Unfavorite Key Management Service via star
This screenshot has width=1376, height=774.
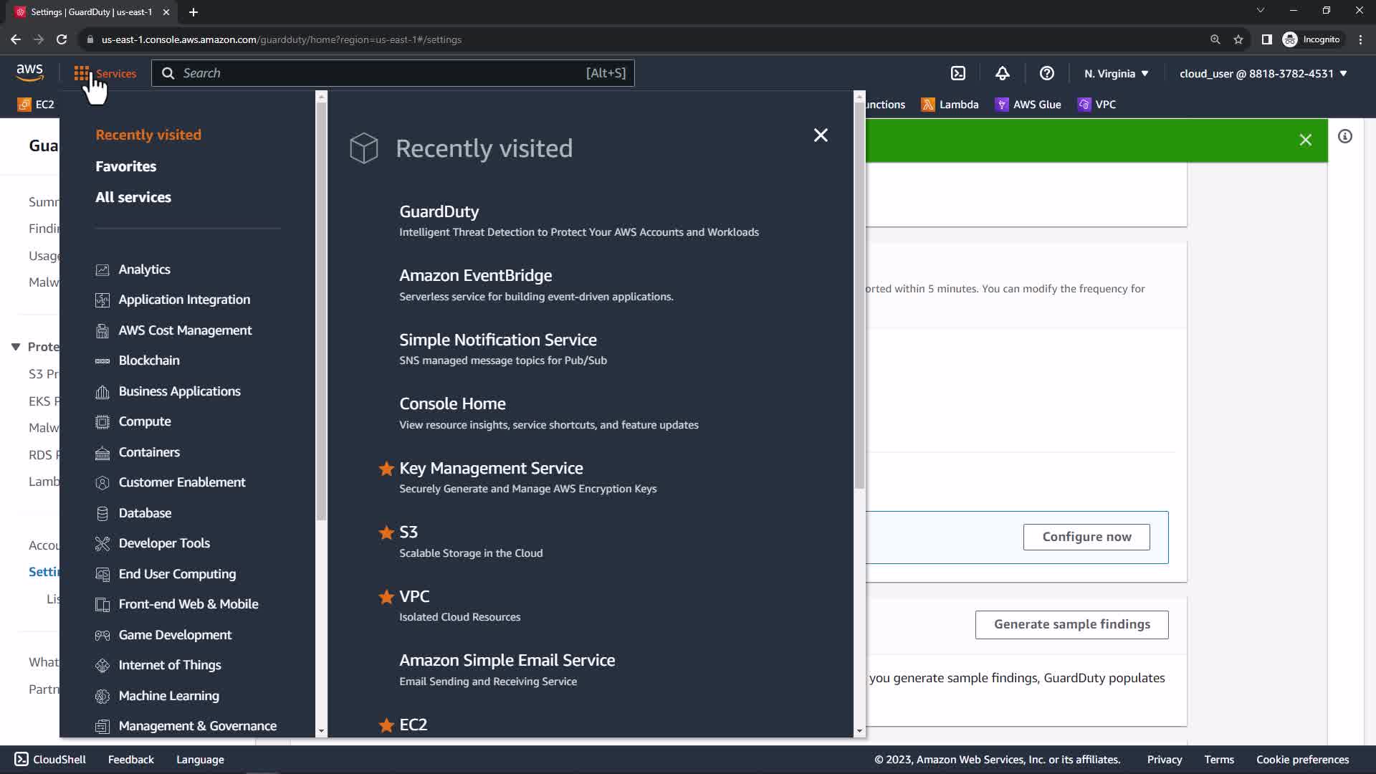click(386, 469)
